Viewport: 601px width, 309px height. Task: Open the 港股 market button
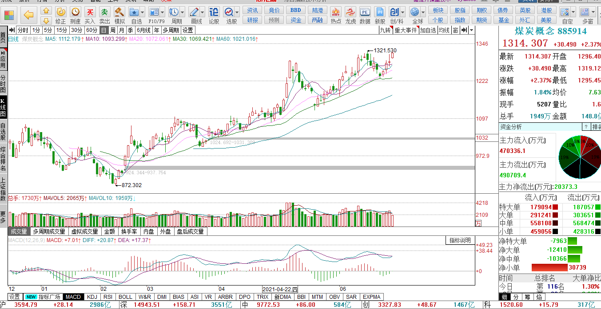coord(546,10)
